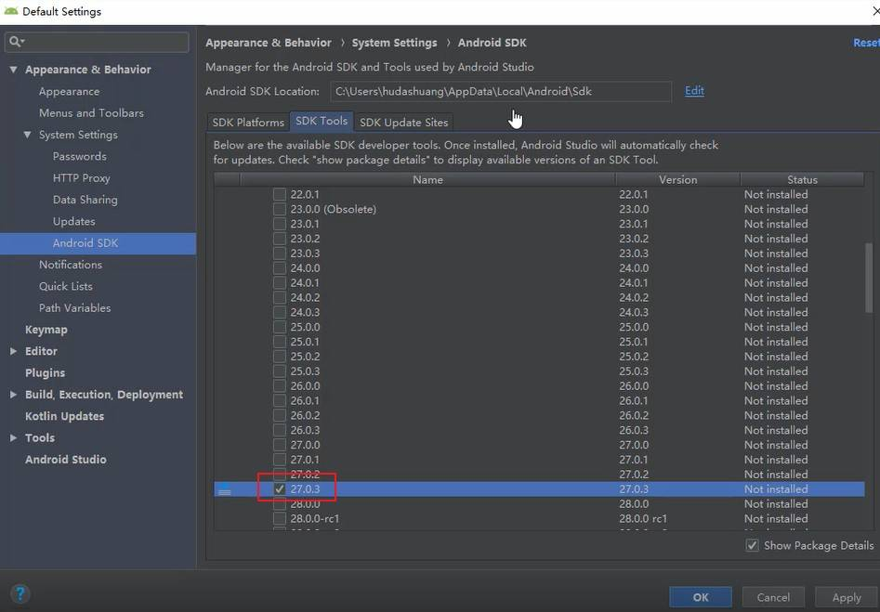Viewport: 880px width, 612px height.
Task: Select the 28.0.0 row version cell
Action: pyautogui.click(x=634, y=503)
